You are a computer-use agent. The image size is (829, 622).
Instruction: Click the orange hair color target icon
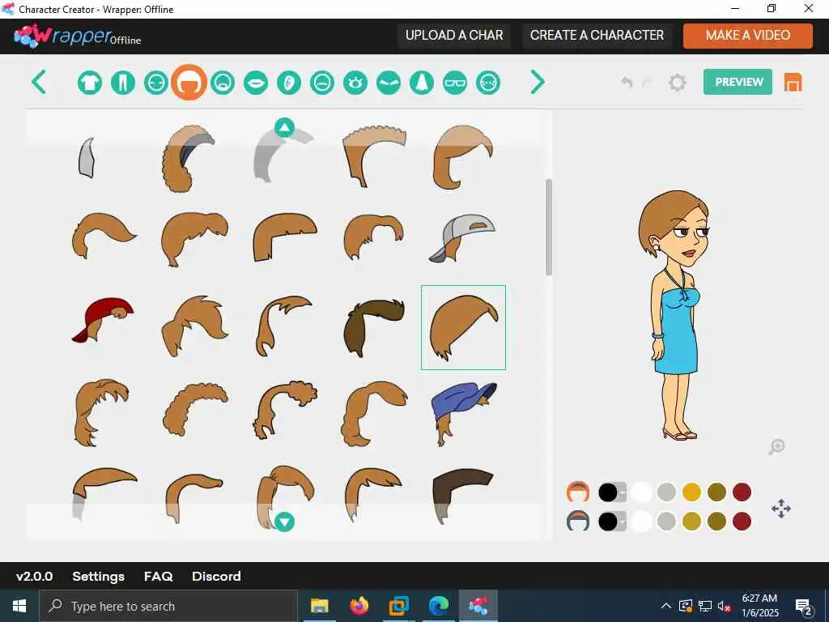578,492
